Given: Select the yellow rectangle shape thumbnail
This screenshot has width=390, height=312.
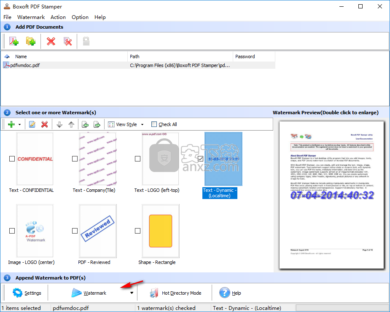Looking at the screenshot, I should click(161, 231).
